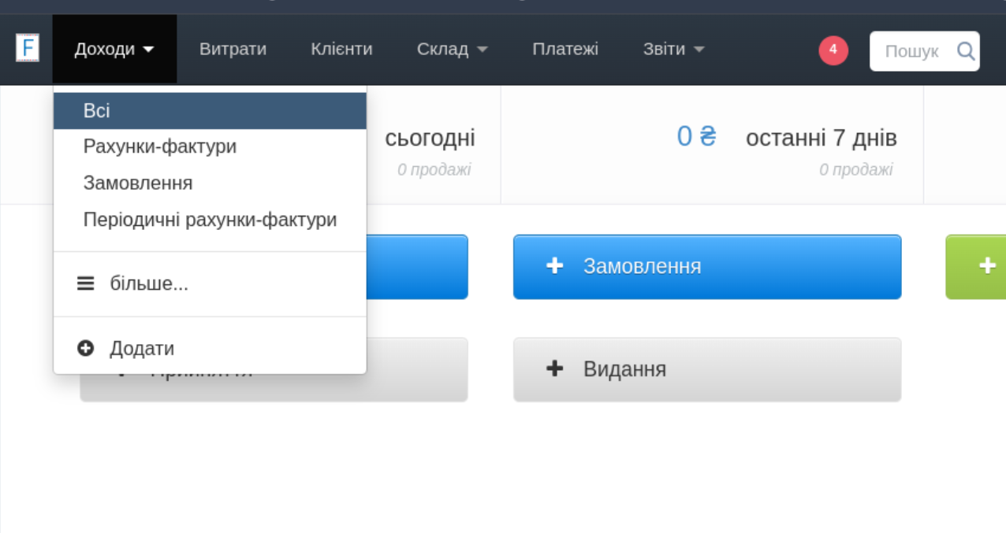Select Періодичні рахунки-фактури menu entry
The height and width of the screenshot is (533, 1006).
click(x=210, y=220)
